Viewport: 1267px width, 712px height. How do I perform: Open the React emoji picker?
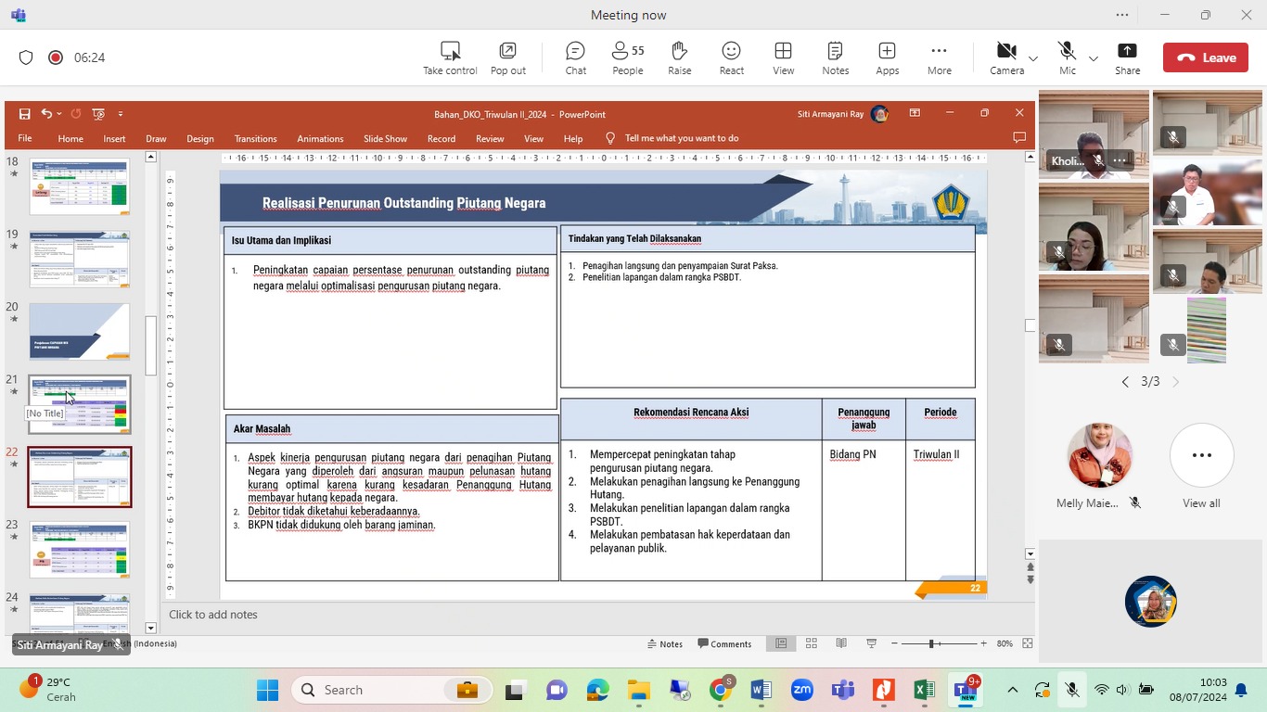point(731,57)
